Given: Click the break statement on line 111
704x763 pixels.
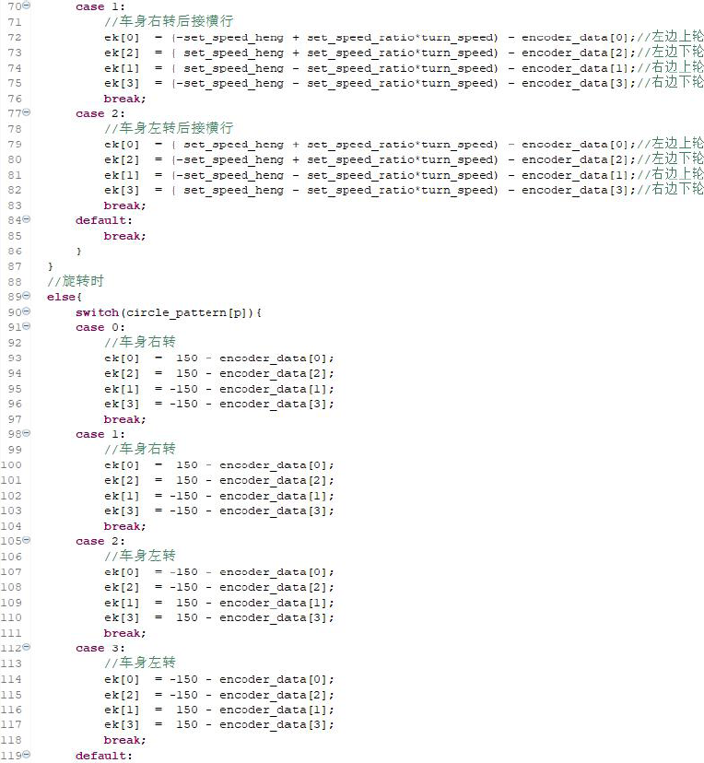Looking at the screenshot, I should point(124,634).
